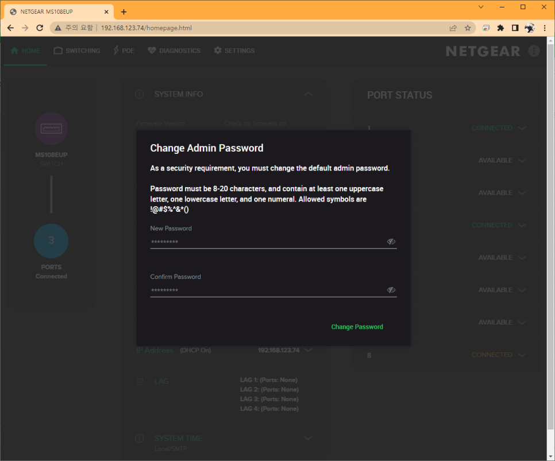555x461 pixels.
Task: Click the System Time info icon
Action: point(140,439)
